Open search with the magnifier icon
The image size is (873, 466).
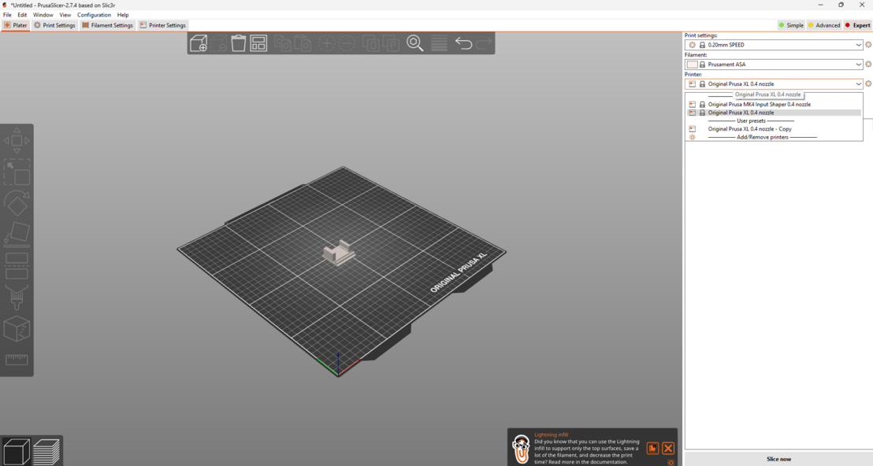point(415,44)
